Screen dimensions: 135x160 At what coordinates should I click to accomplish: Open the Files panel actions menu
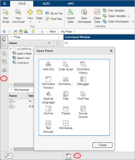tap(59, 37)
